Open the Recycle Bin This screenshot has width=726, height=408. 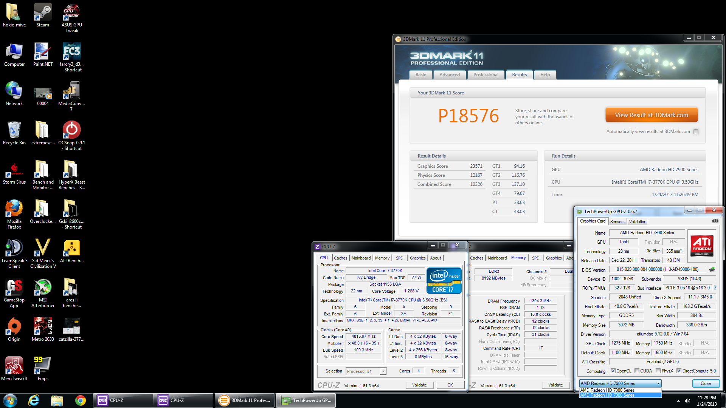pyautogui.click(x=14, y=133)
